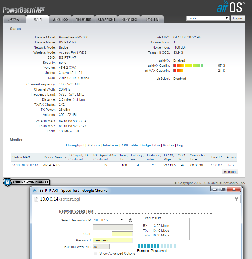252x259 pixels.
Task: Open the Interfaces monitor link
Action: tap(111, 145)
